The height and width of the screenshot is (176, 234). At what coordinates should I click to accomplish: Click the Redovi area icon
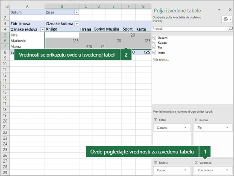coord(155,162)
